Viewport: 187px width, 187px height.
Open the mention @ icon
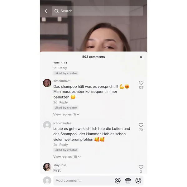[x=117, y=180]
